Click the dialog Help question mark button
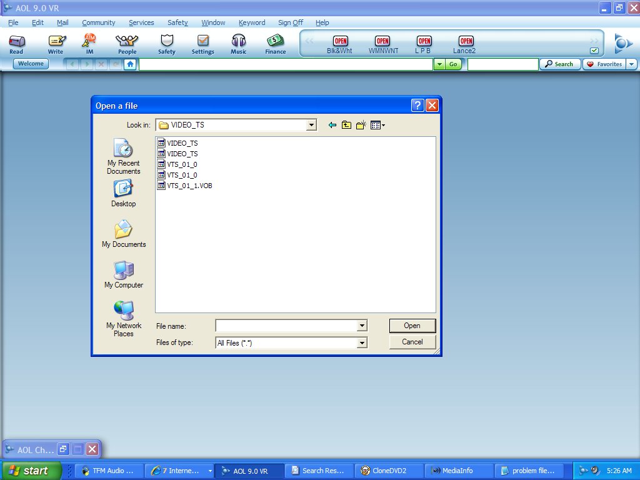 tap(417, 106)
